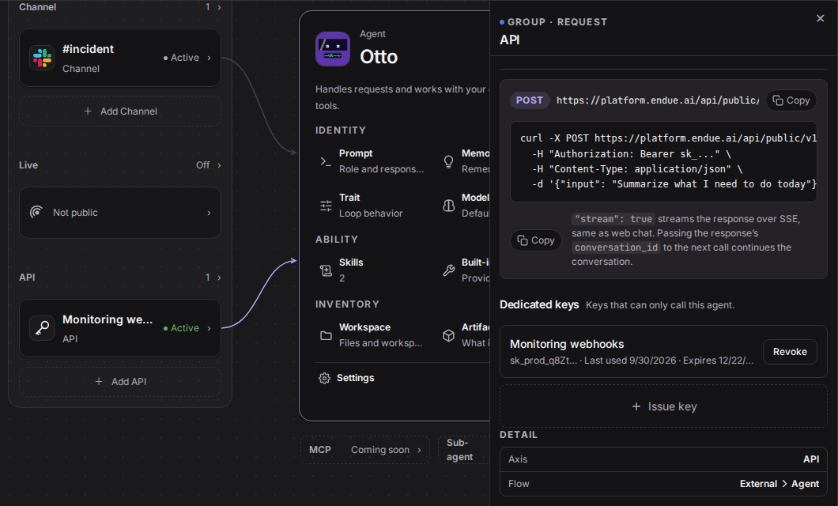838x506 pixels.
Task: Click the Axis detail row
Action: pyautogui.click(x=663, y=459)
